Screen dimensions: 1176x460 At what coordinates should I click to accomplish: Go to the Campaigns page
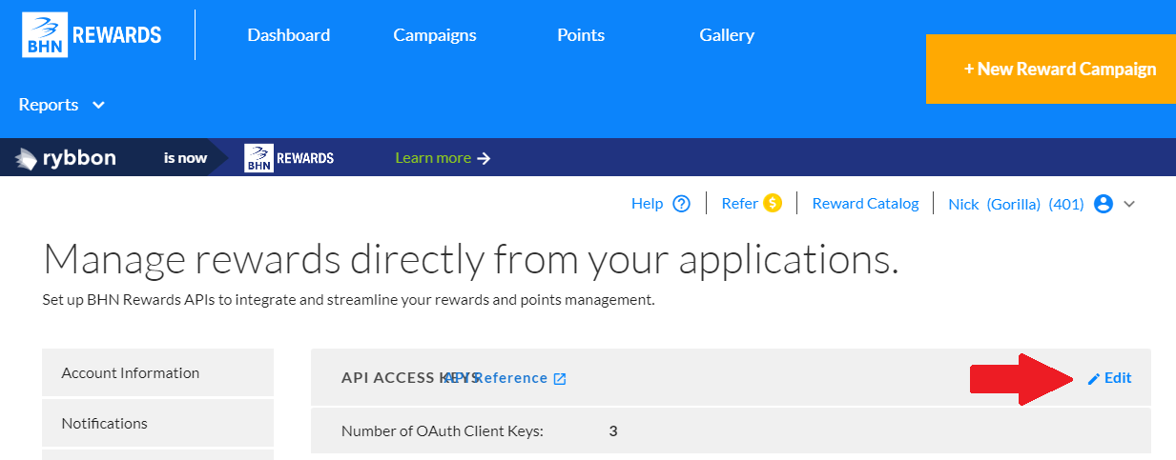(435, 35)
